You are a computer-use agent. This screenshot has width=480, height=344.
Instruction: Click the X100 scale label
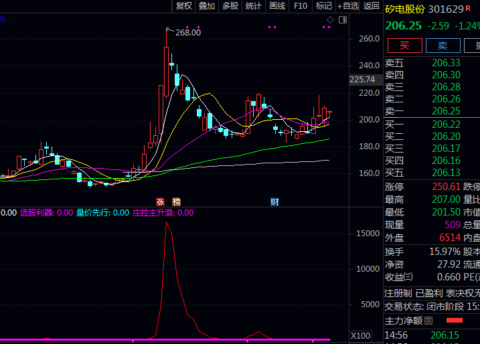coord(360,336)
